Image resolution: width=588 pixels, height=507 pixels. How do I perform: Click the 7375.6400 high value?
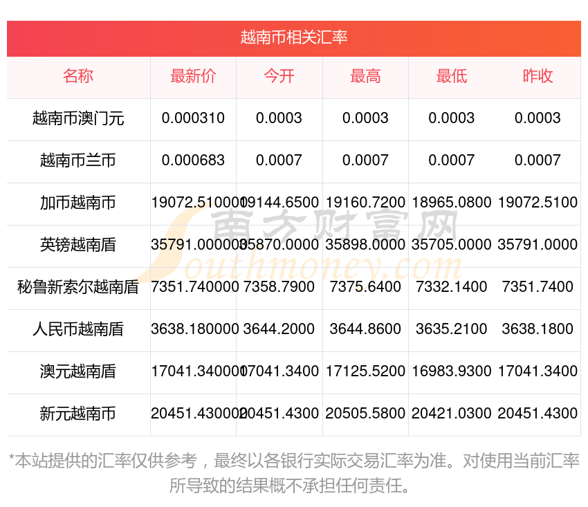(365, 287)
